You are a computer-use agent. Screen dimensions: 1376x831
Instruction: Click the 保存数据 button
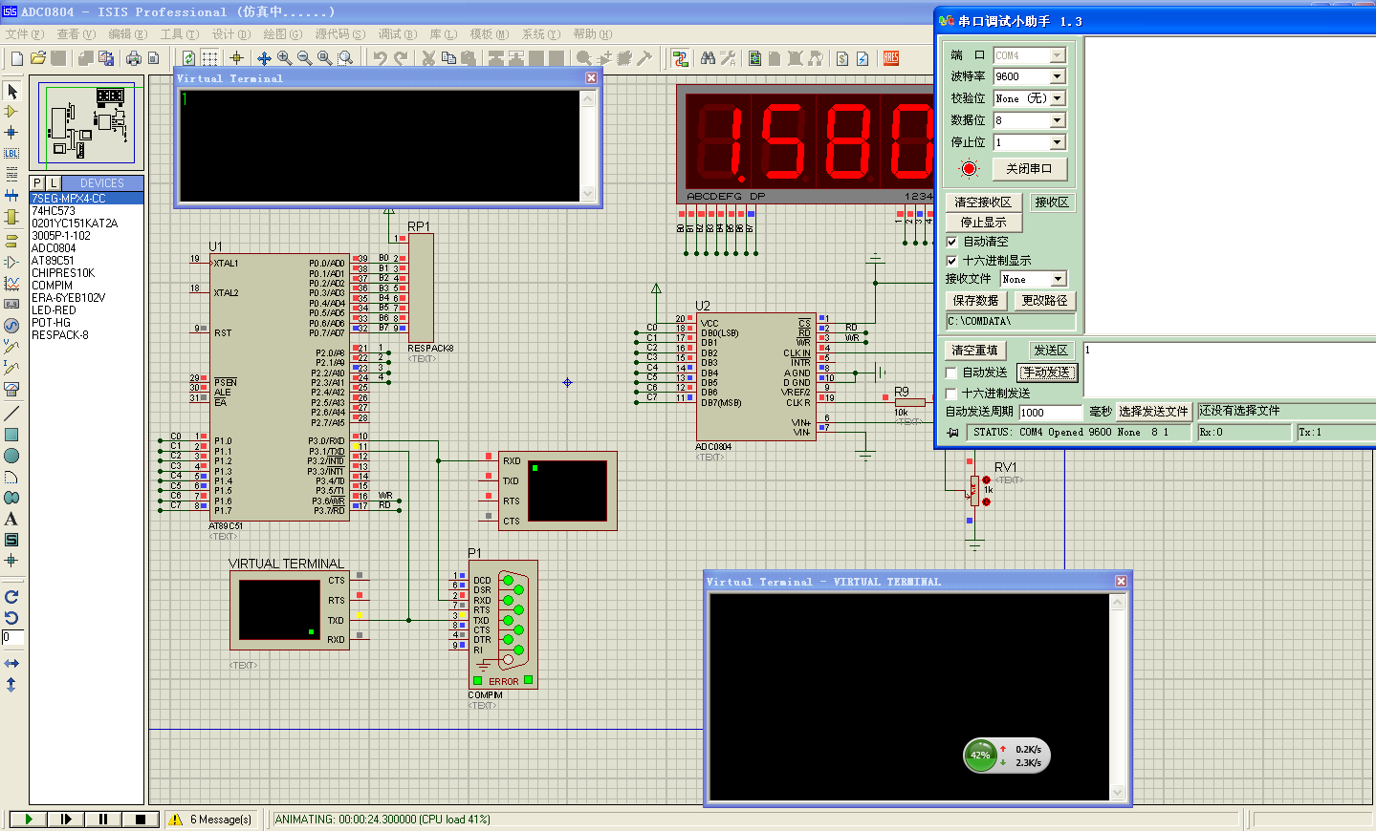click(x=975, y=301)
